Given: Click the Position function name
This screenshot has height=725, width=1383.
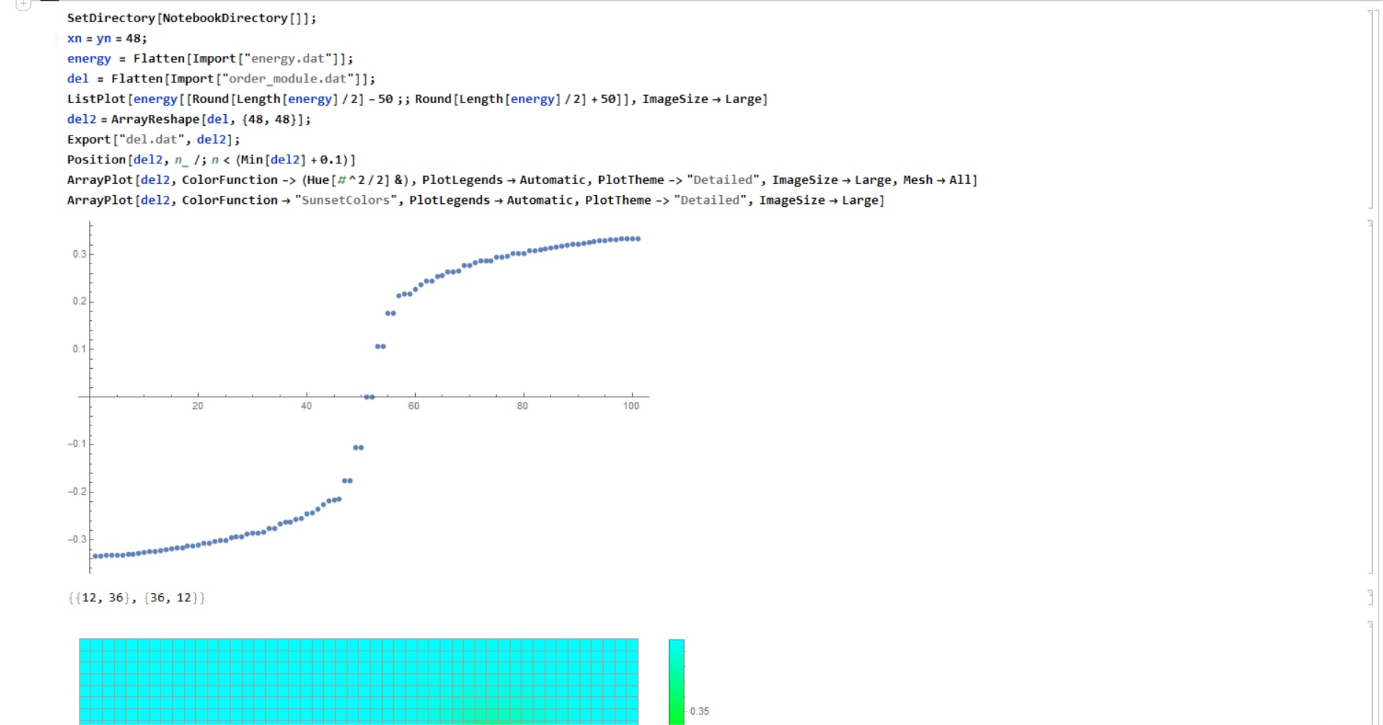Looking at the screenshot, I should [96, 160].
